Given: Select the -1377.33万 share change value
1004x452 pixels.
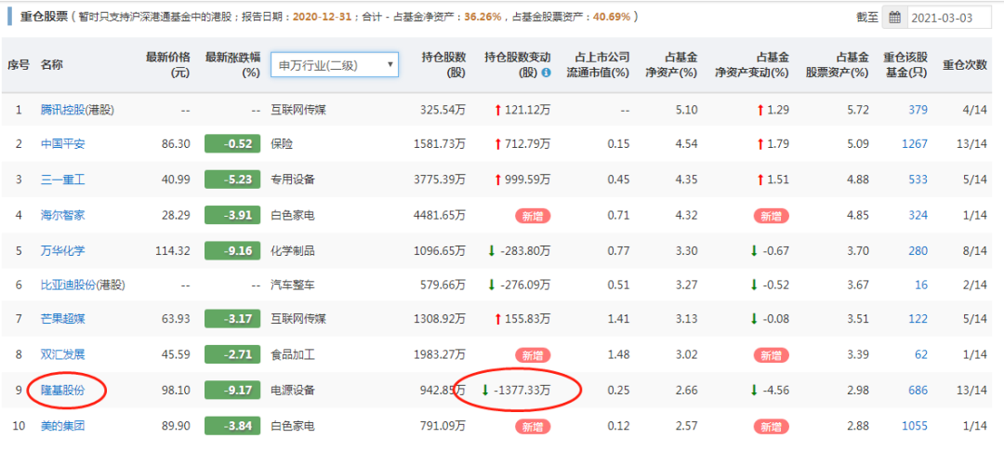Looking at the screenshot, I should point(522,390).
